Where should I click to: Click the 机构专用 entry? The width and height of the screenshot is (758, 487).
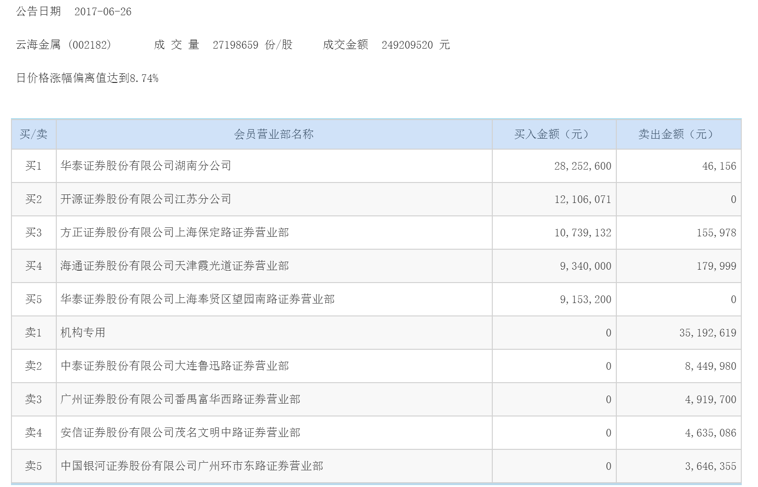coord(83,333)
